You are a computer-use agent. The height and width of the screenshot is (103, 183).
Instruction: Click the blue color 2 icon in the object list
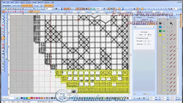click(160, 27)
